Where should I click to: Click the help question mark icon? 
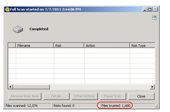click(154, 18)
